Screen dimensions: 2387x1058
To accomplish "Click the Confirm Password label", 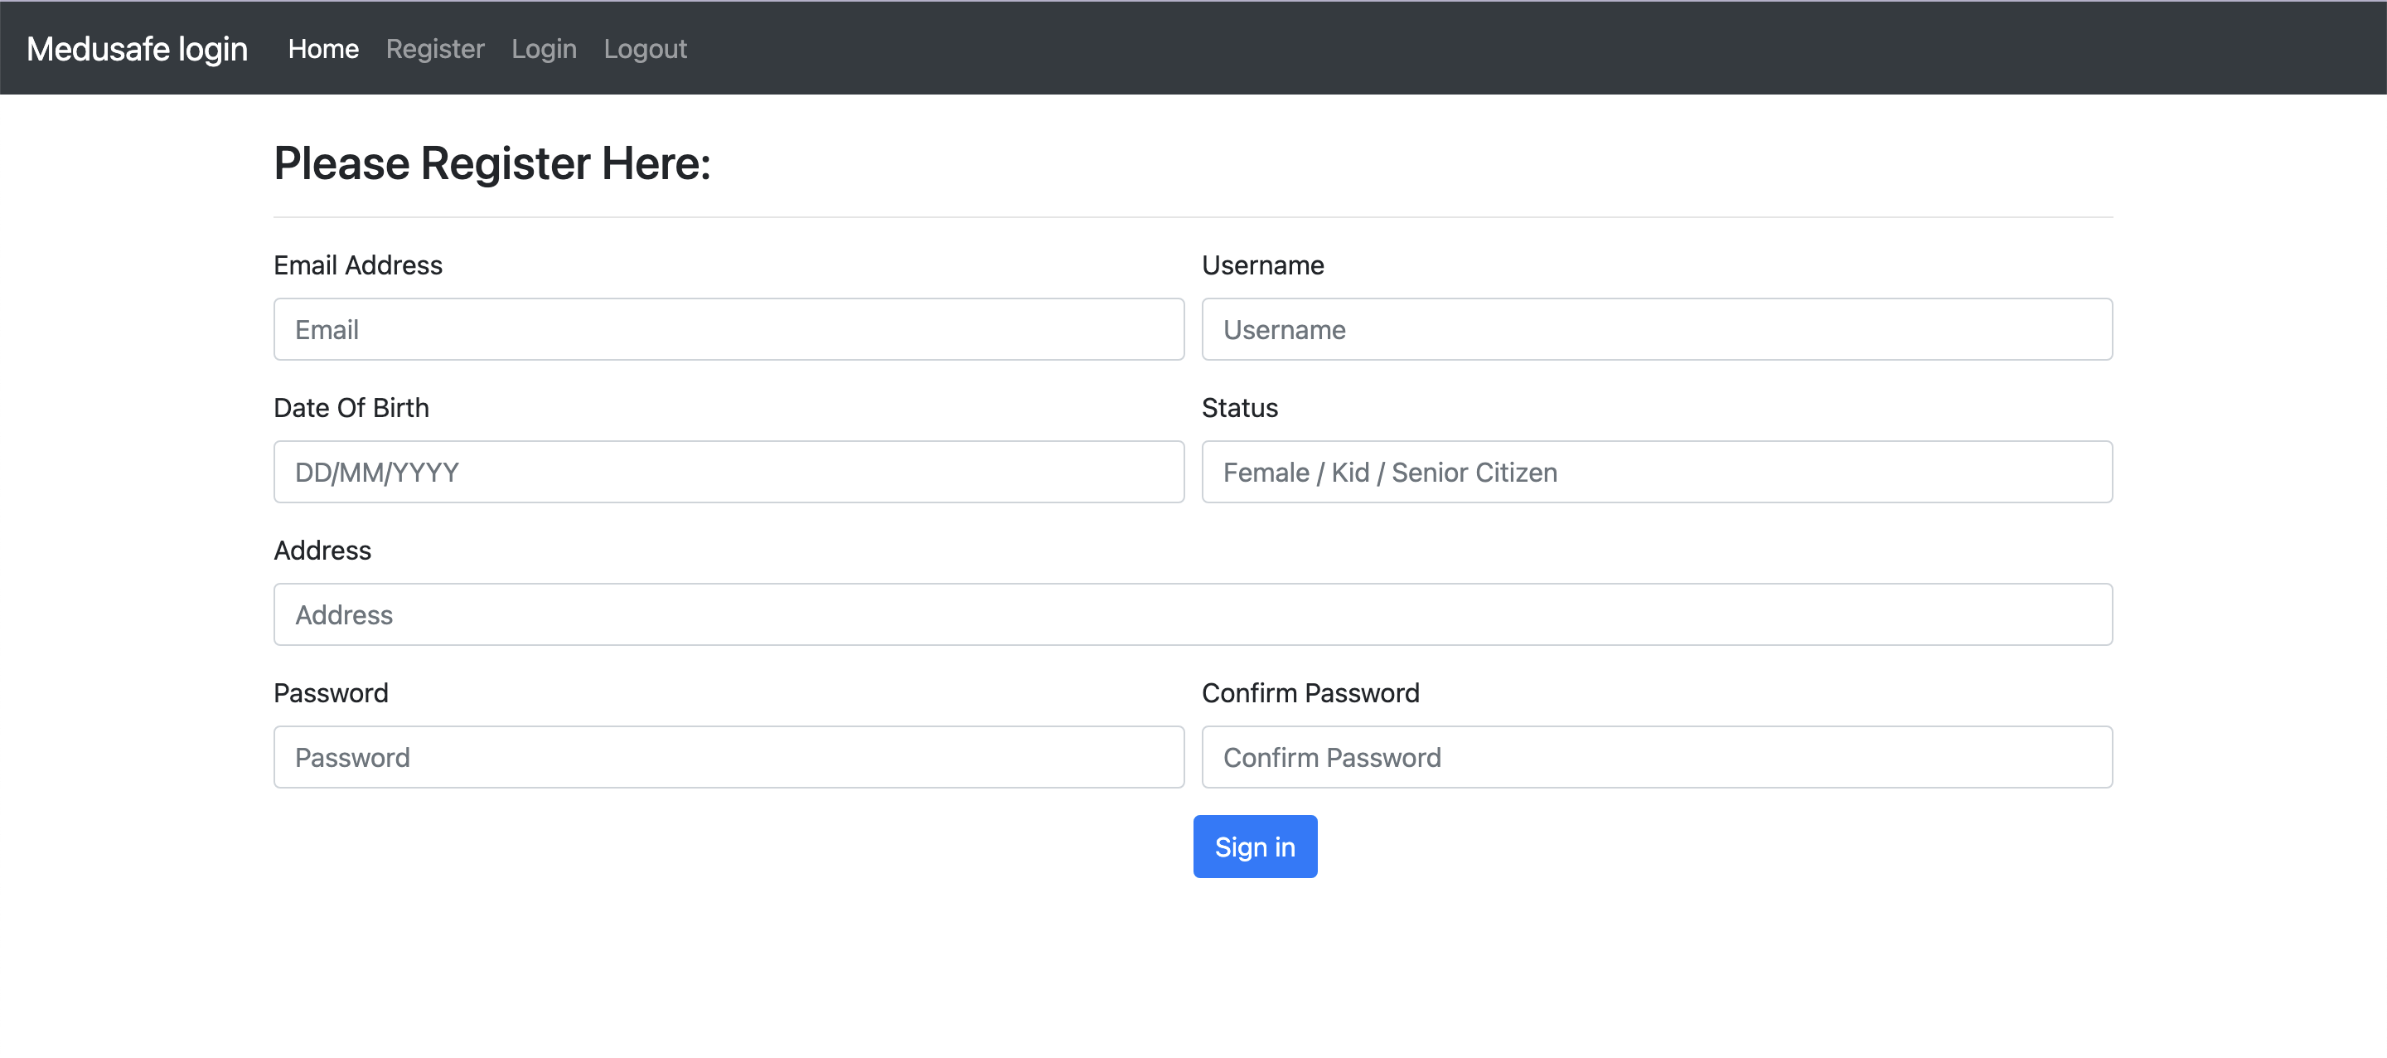I will 1310,694.
